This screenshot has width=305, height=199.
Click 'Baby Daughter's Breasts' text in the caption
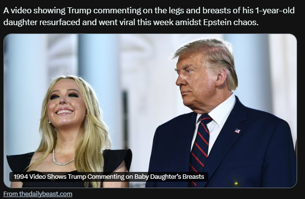pyautogui.click(x=169, y=177)
